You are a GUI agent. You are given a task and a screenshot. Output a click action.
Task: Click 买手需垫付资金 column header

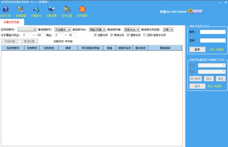90,48
